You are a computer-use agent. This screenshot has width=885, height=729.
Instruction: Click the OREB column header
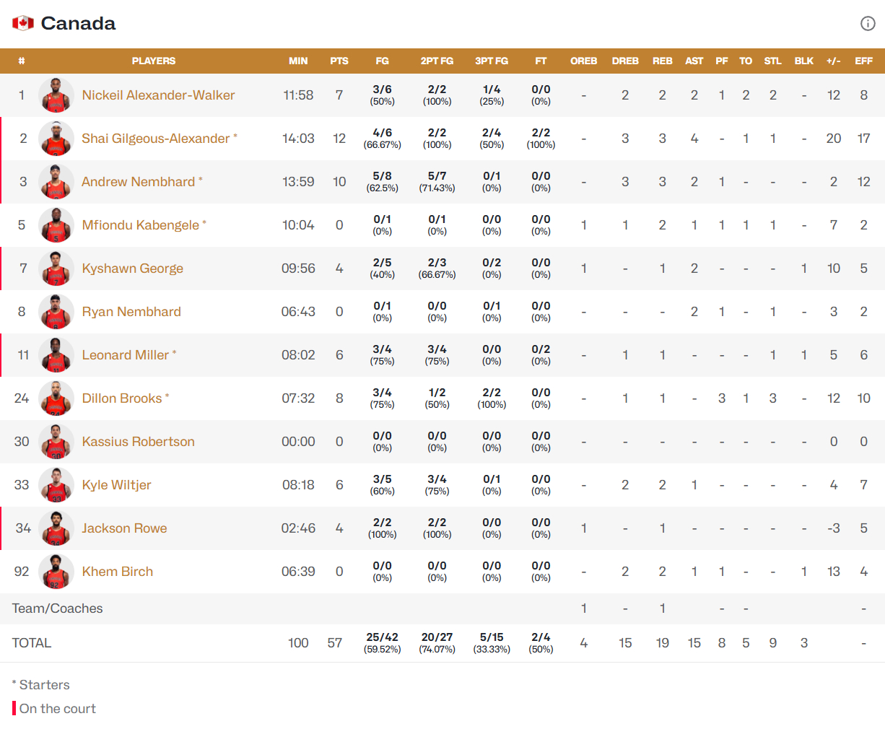583,61
